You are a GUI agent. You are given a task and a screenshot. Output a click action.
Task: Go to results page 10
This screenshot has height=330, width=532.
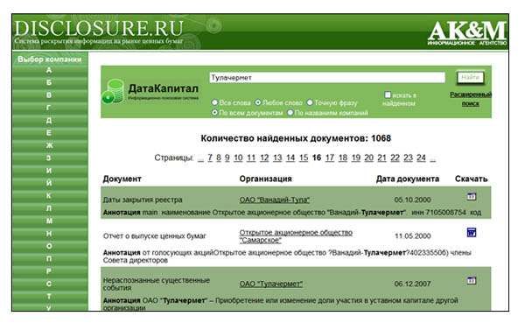click(238, 158)
